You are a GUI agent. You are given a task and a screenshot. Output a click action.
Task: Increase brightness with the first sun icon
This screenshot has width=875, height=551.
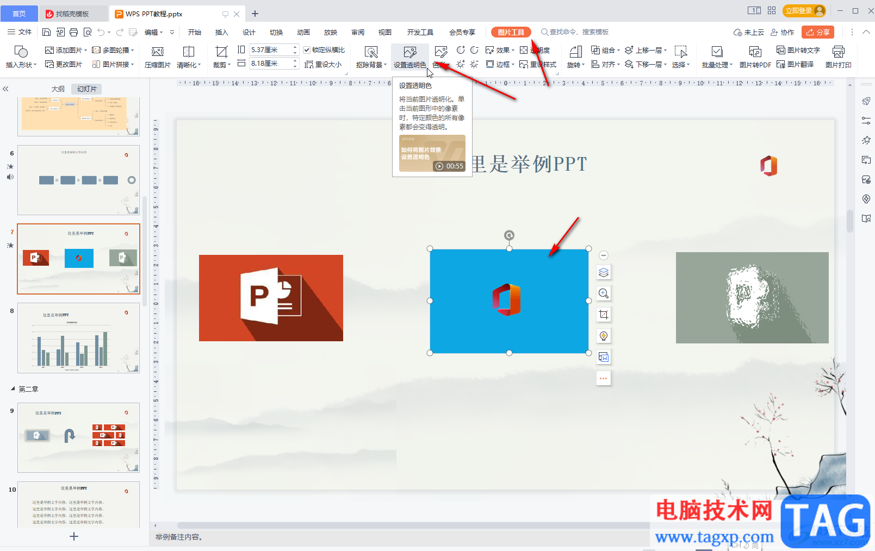(x=461, y=64)
